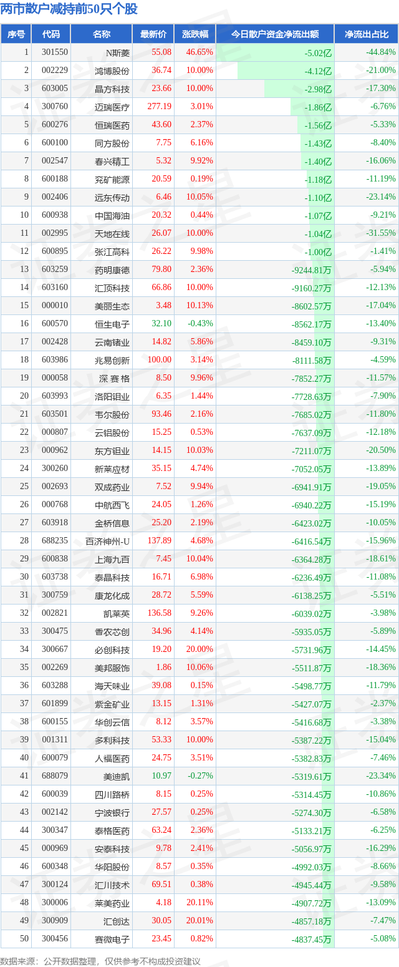The width and height of the screenshot is (399, 967).
Task: Click the -31.55% ratio for 天地在线
Action: point(381,233)
